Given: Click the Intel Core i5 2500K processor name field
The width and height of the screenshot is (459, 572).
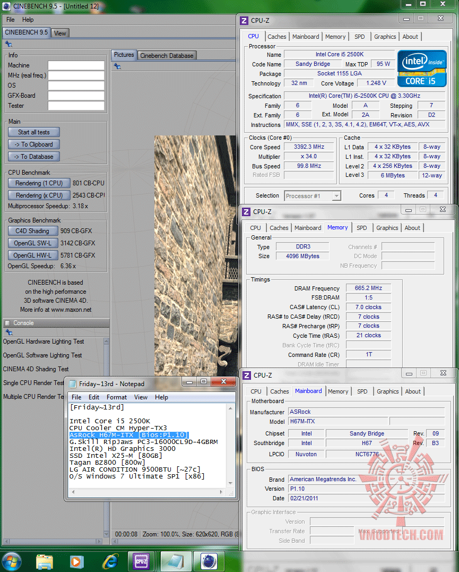Looking at the screenshot, I should tap(340, 54).
